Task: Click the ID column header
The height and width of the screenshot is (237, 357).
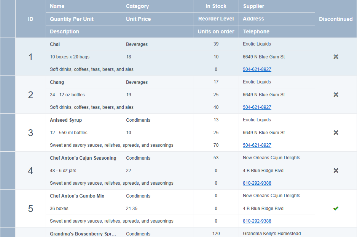Action: point(30,19)
